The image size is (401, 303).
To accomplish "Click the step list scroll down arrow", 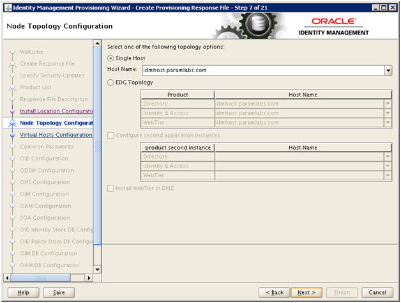I will tap(97, 270).
